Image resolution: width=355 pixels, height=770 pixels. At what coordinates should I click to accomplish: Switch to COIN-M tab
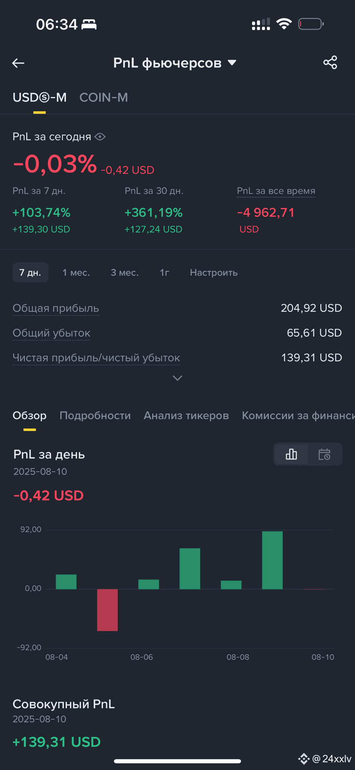[104, 97]
